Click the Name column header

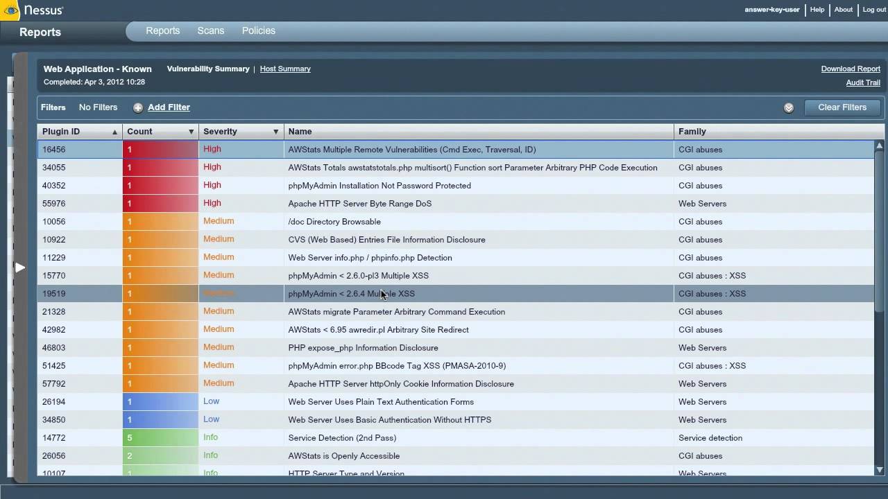pyautogui.click(x=479, y=132)
